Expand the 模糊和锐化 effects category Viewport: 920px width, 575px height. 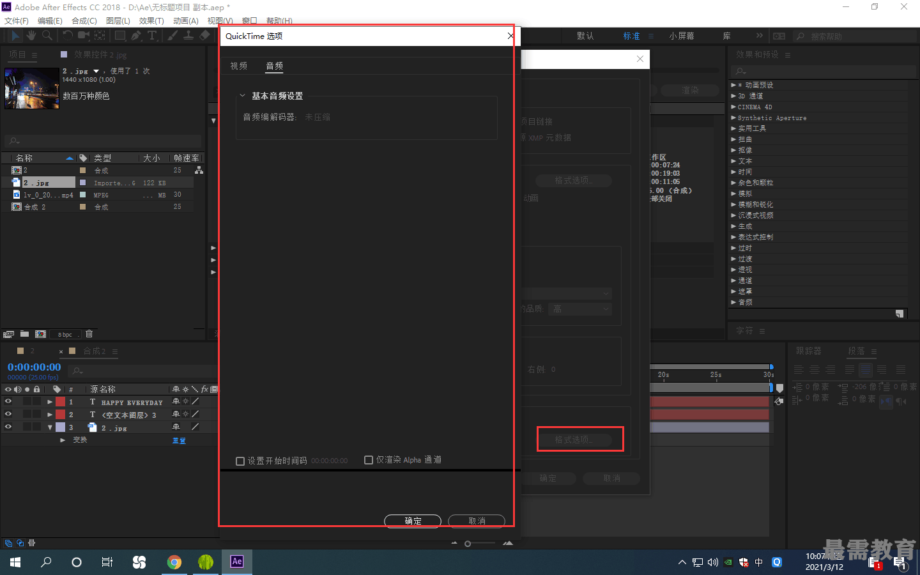pyautogui.click(x=733, y=204)
